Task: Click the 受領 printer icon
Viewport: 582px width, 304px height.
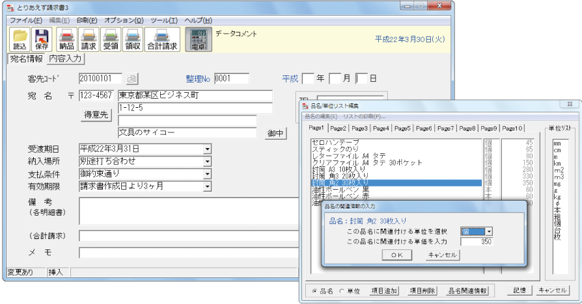Action: (111, 39)
